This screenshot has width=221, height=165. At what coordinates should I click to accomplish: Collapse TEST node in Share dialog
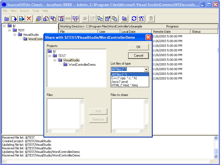coord(49,56)
